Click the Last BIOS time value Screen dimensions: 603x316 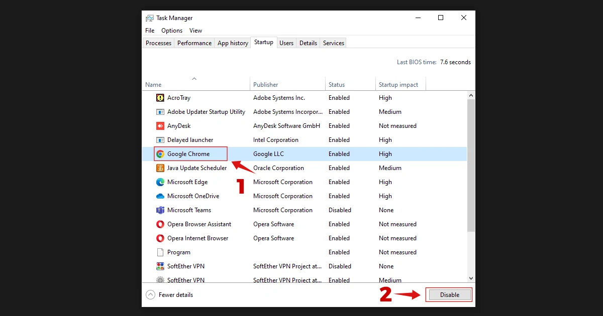(x=455, y=62)
